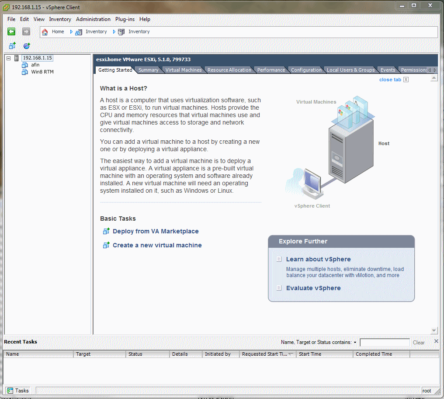The image size is (444, 399).
Task: Click inside the task filter text box
Action: (x=385, y=342)
